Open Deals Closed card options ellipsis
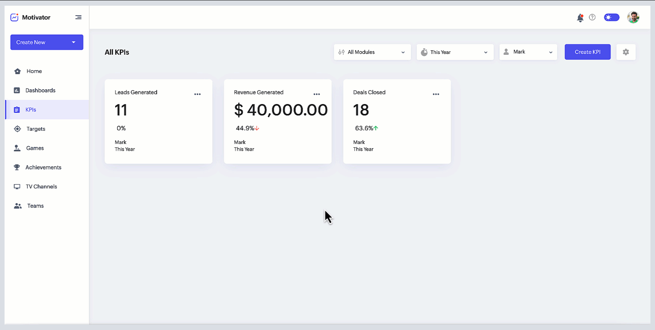This screenshot has height=330, width=655. click(436, 94)
